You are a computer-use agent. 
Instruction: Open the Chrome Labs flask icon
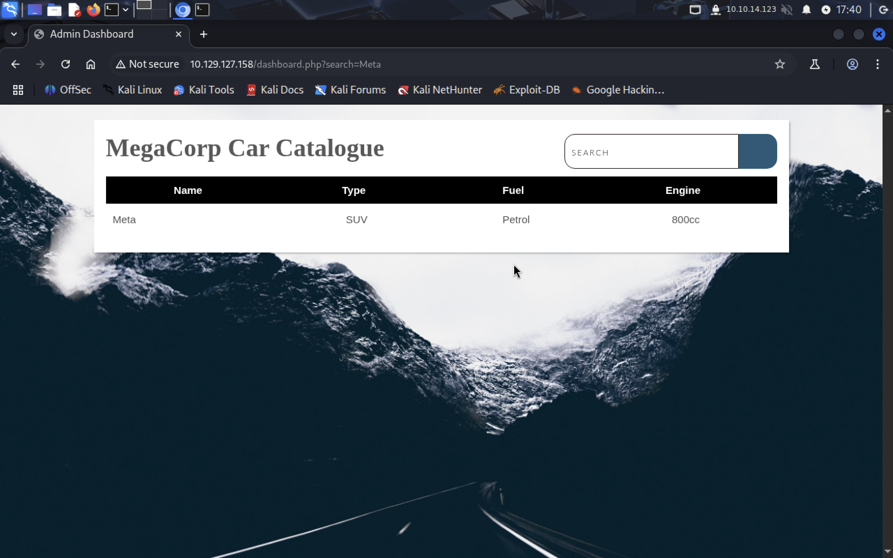[815, 64]
